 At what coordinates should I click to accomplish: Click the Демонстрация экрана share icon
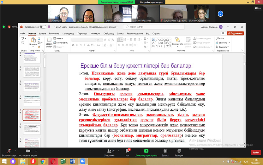[x=146, y=151]
